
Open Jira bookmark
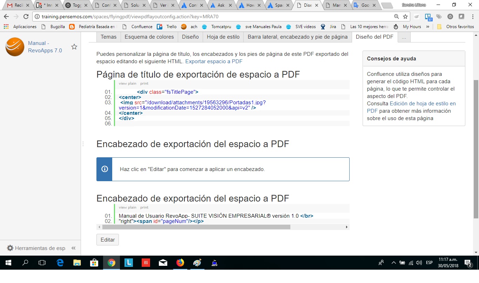(x=328, y=27)
